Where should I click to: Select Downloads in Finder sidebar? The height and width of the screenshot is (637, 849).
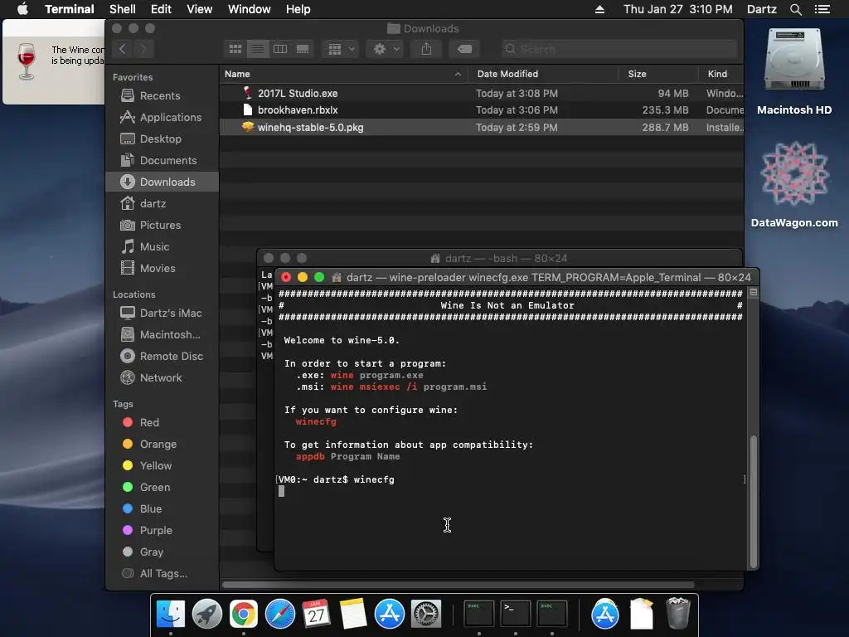(163, 182)
